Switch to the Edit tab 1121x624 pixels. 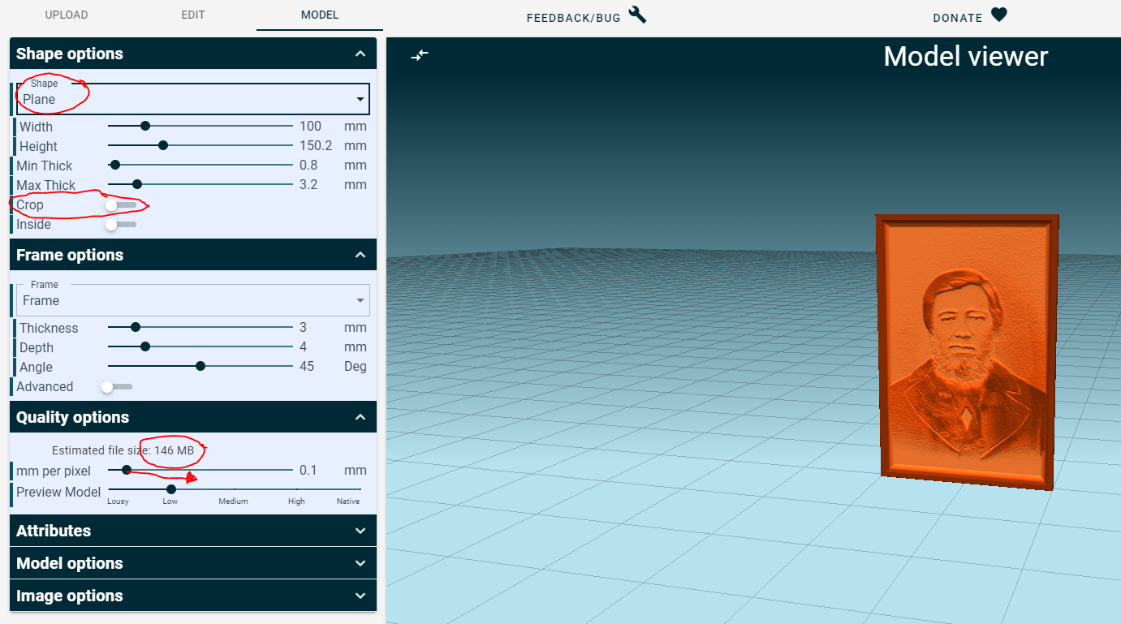click(193, 15)
